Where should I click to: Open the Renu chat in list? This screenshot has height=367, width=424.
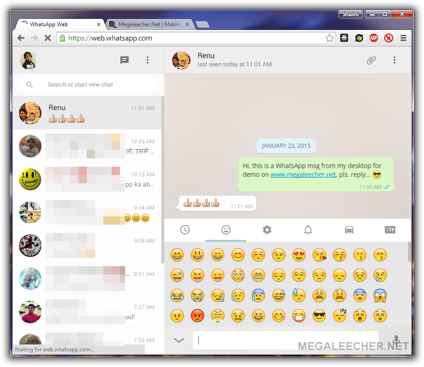click(x=87, y=113)
